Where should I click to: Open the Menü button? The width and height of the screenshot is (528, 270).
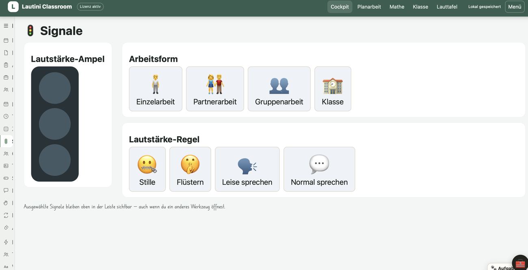coord(515,6)
